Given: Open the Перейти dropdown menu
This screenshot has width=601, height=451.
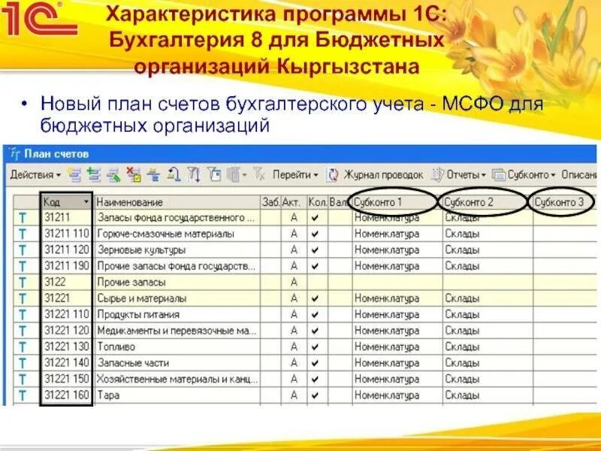Looking at the screenshot, I should (x=295, y=175).
